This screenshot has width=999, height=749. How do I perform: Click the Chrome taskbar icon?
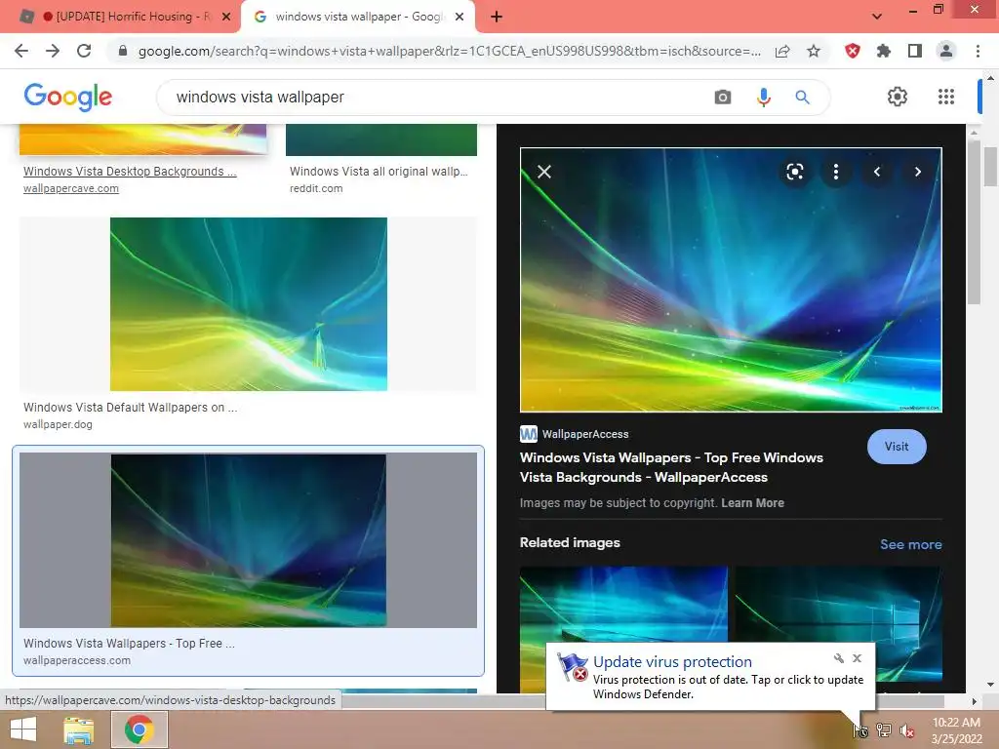coord(140,729)
